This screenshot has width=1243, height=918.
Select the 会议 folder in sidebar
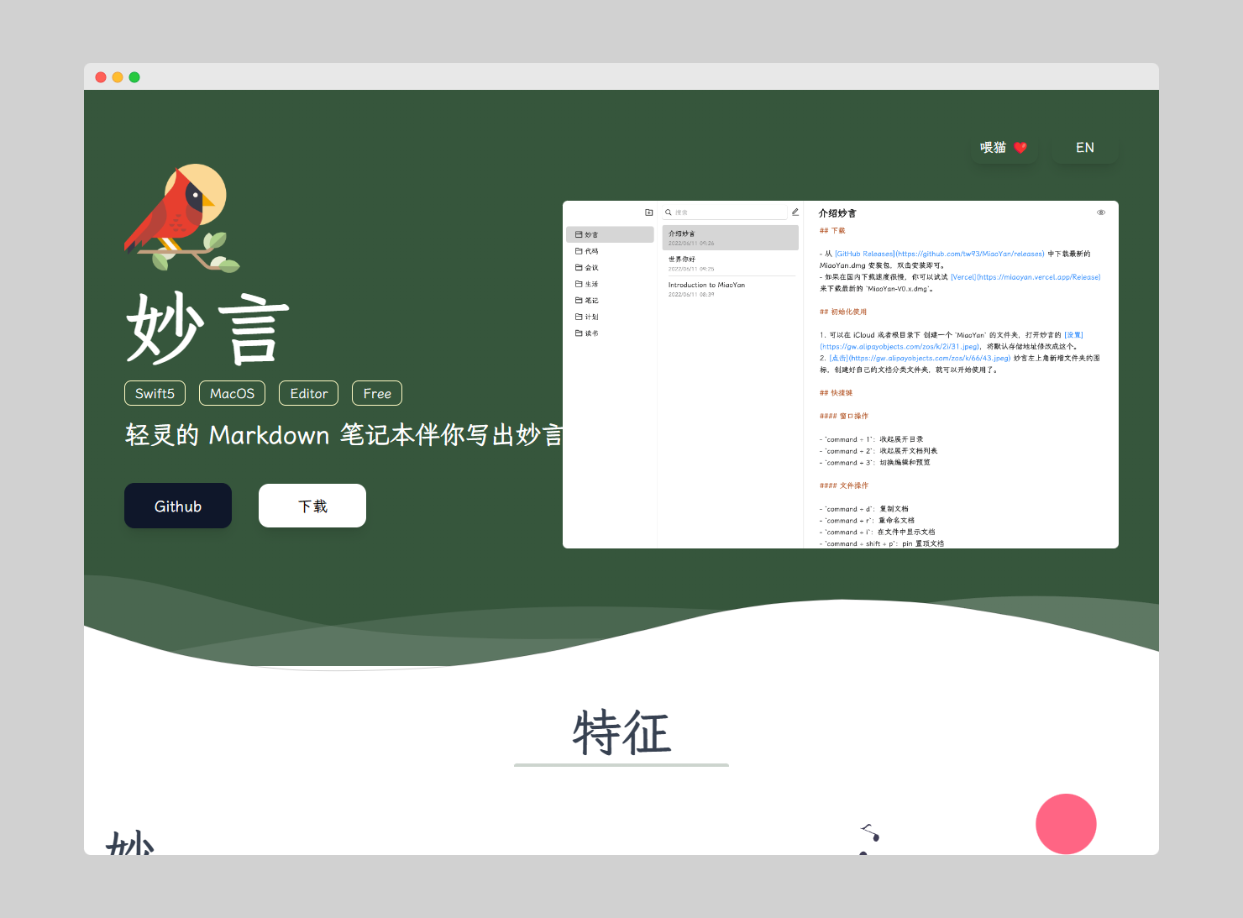click(x=591, y=268)
